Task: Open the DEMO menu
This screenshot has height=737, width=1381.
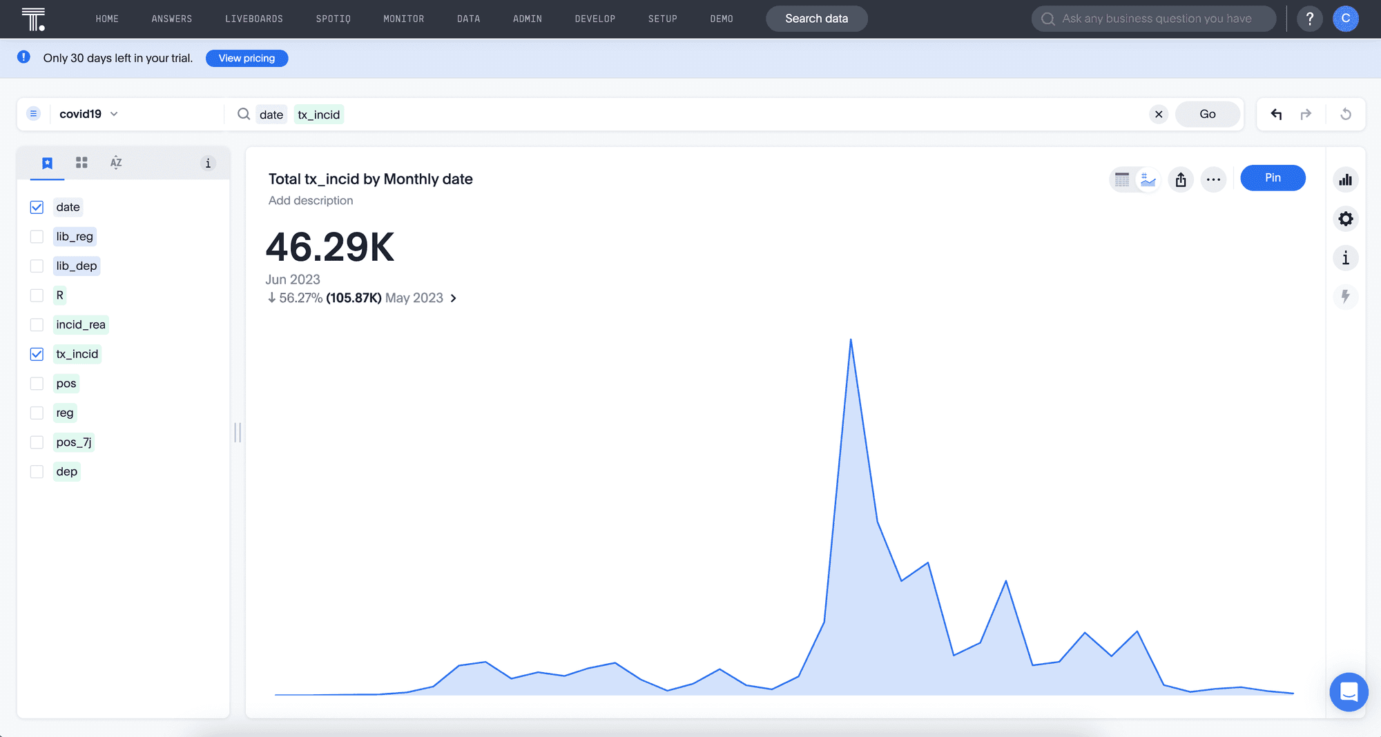Action: 722,19
